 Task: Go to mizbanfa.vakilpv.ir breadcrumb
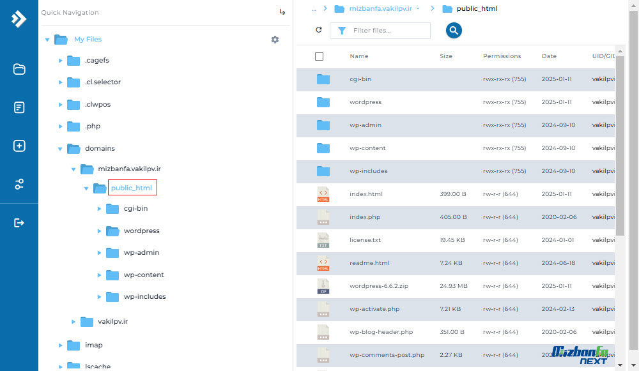(x=381, y=8)
